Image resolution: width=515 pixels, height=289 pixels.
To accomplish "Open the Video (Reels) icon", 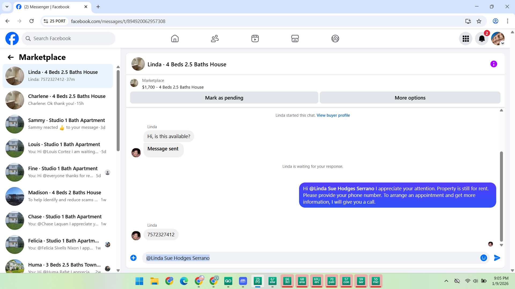I will click(255, 39).
